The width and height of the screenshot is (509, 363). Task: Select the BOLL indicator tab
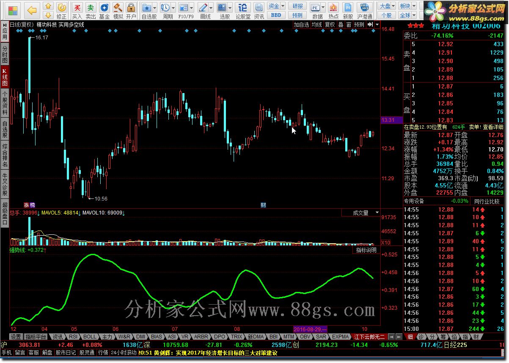click(89, 337)
